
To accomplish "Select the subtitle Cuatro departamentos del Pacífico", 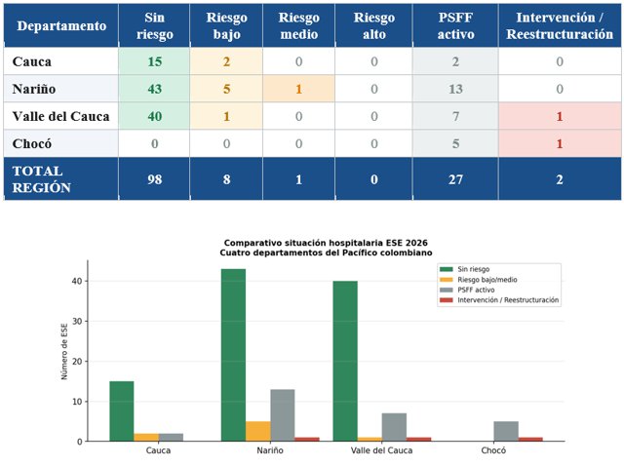I will (326, 253).
